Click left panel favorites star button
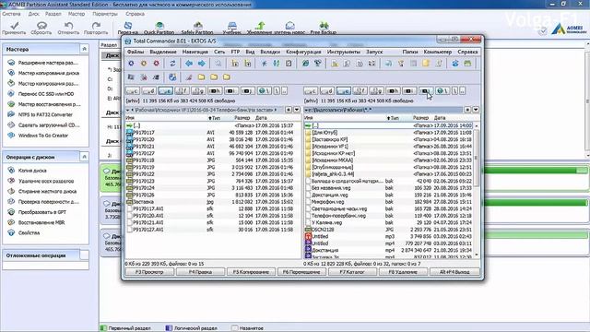This screenshot has width=590, height=332. click(x=289, y=110)
